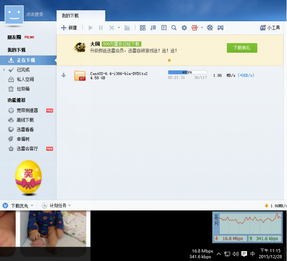Image resolution: width=287 pixels, height=261 pixels.
Task: Click the 4.58 GB size text
Action: tap(98, 78)
